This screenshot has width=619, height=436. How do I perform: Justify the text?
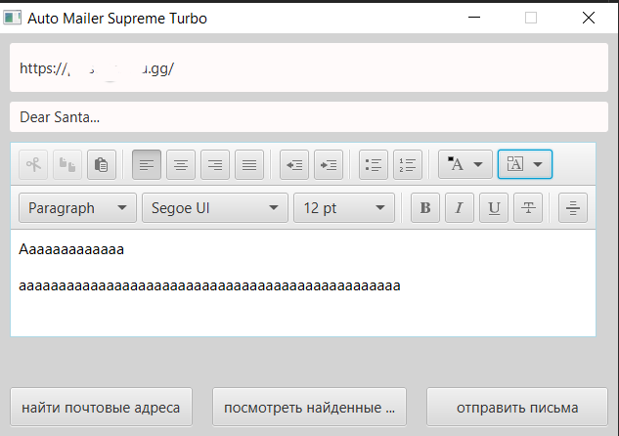click(x=249, y=164)
